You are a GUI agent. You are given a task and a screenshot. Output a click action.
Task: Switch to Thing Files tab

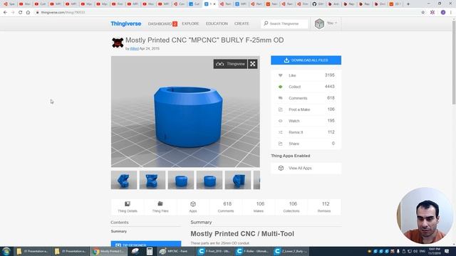pyautogui.click(x=160, y=207)
